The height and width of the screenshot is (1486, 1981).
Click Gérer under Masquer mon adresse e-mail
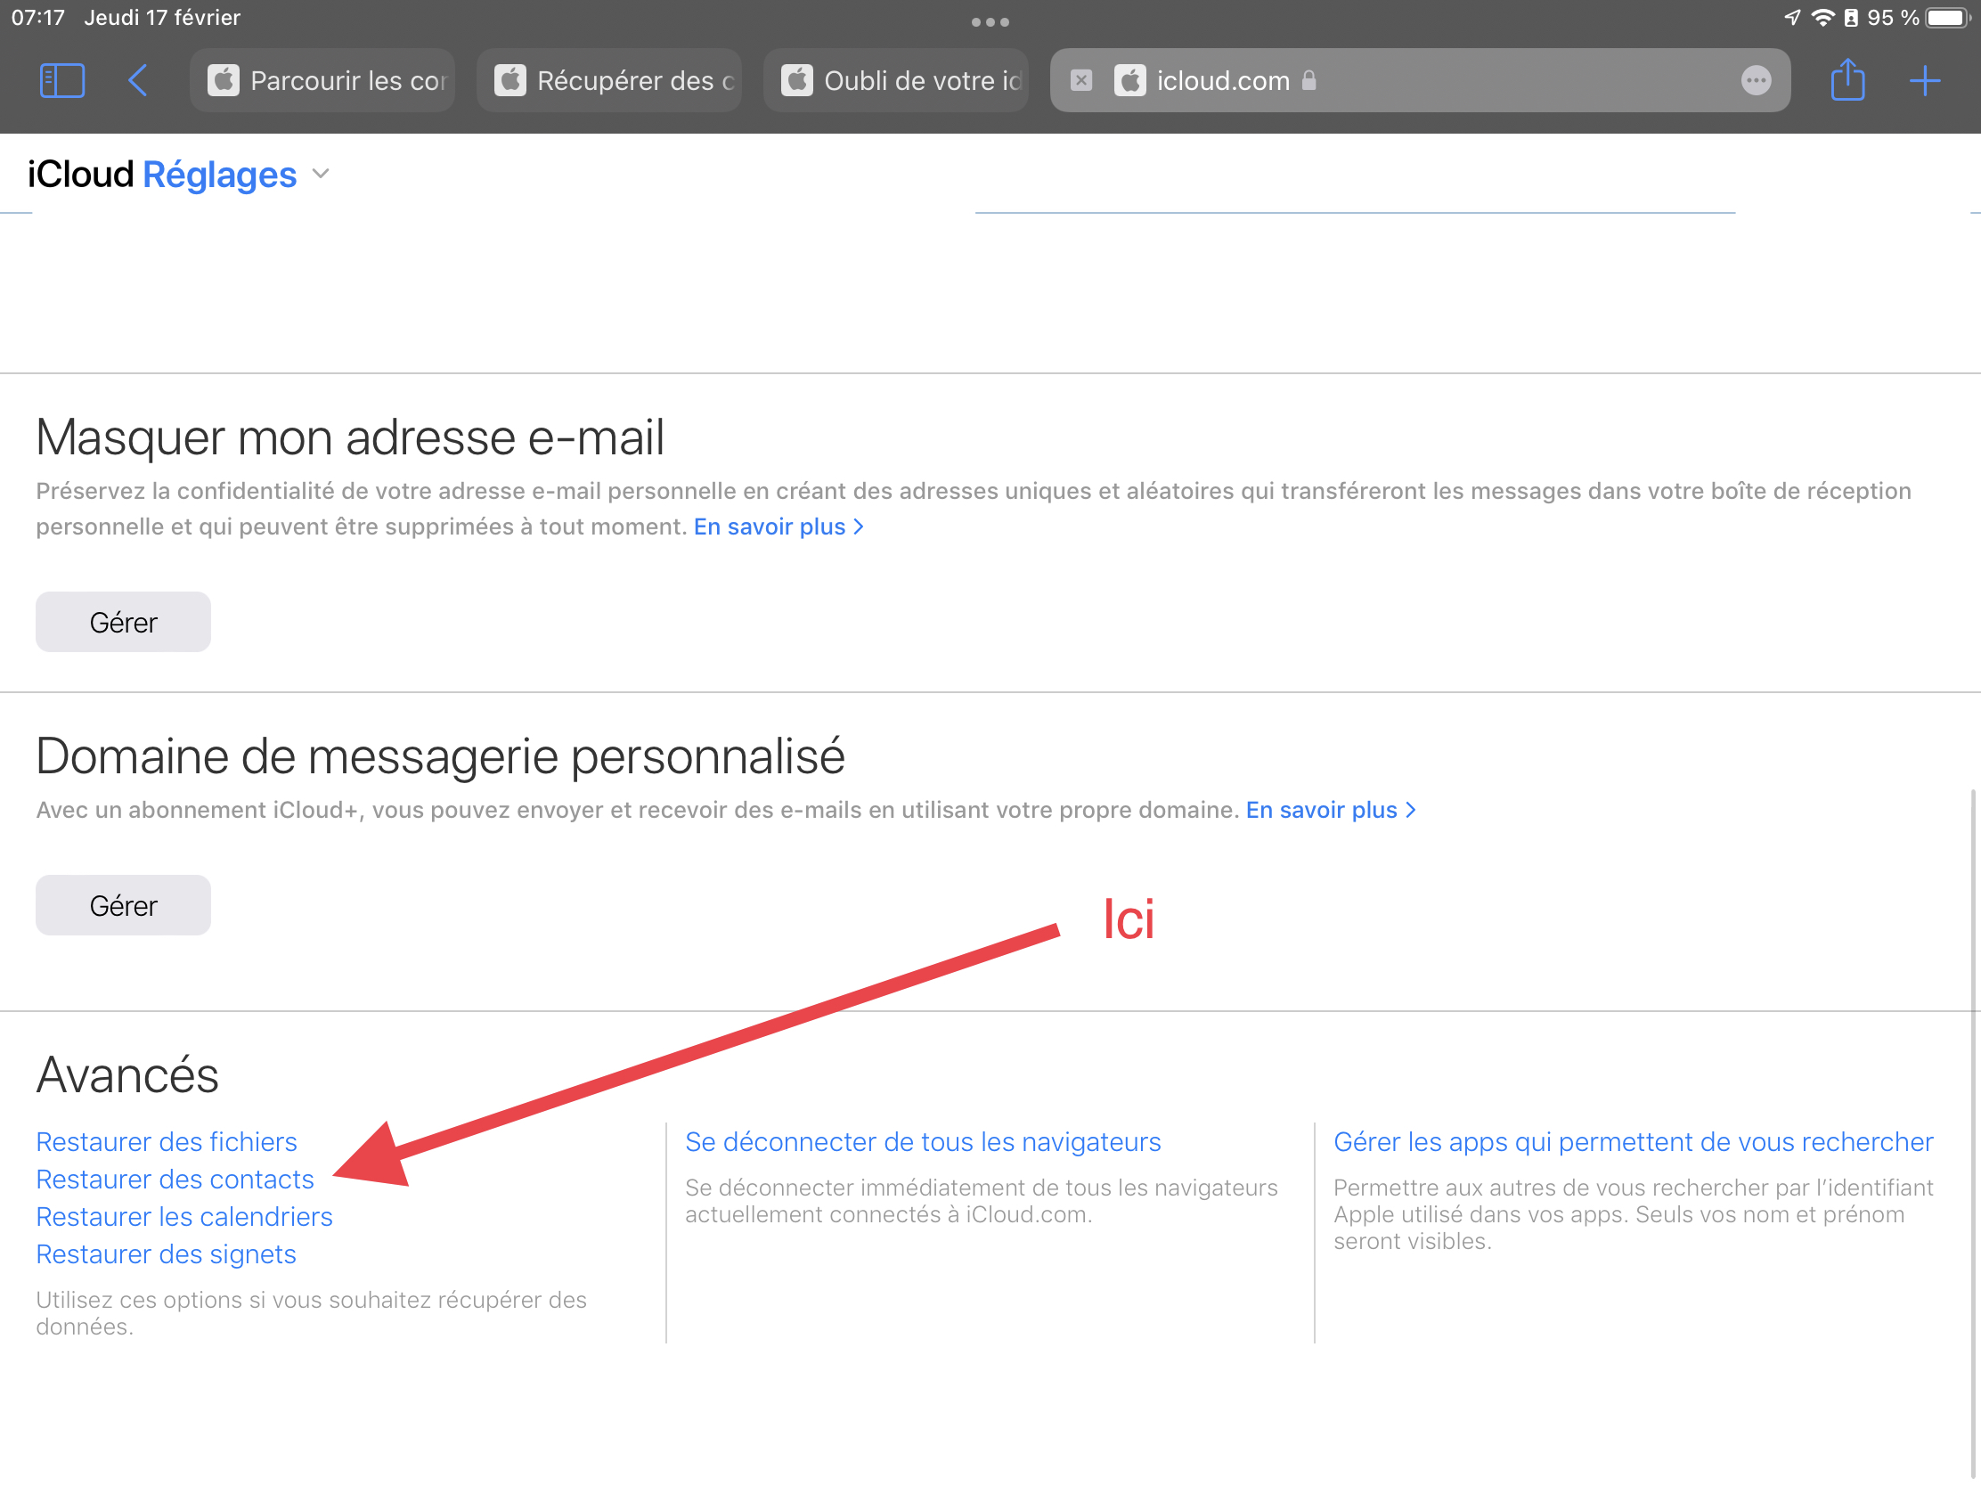pos(124,622)
